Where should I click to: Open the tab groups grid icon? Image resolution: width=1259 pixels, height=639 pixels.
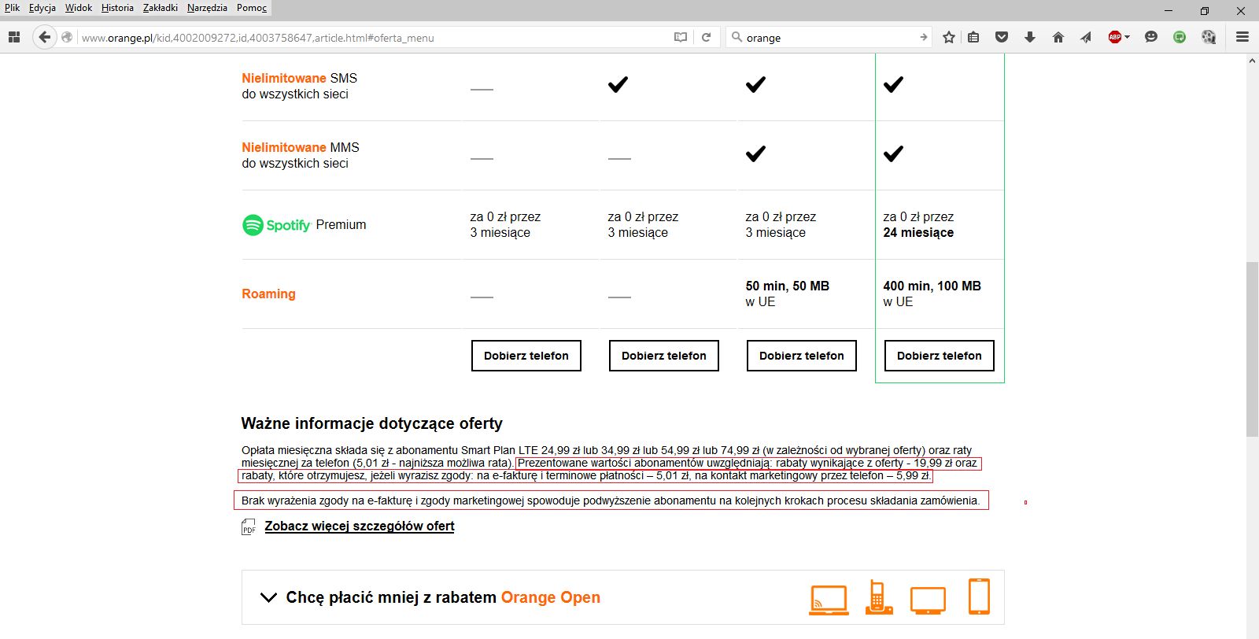13,37
